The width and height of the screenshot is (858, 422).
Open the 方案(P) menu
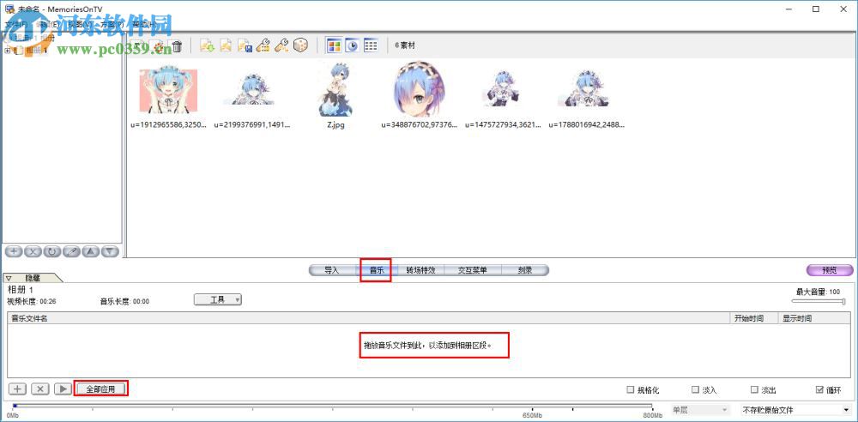click(x=112, y=24)
